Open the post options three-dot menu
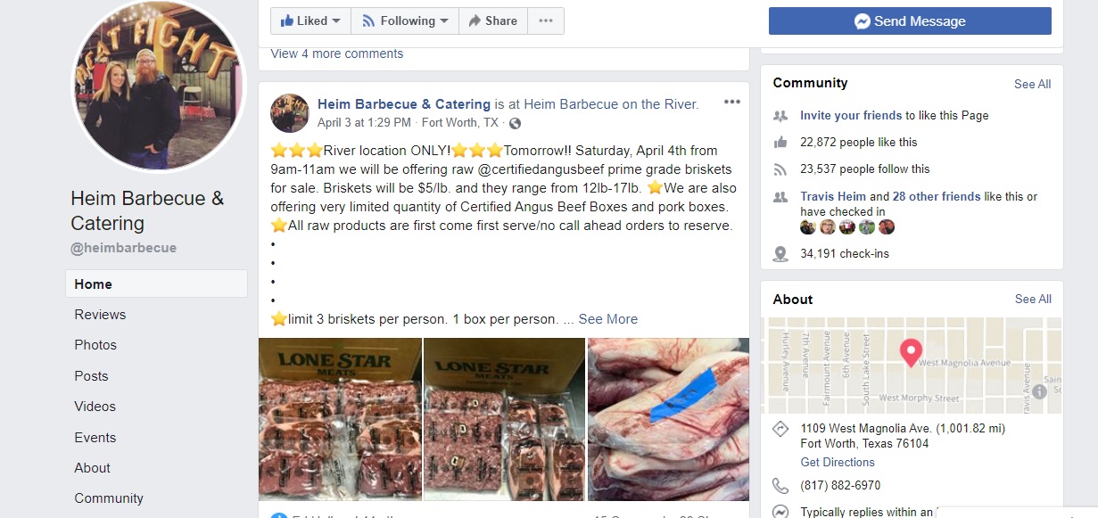 coord(732,102)
